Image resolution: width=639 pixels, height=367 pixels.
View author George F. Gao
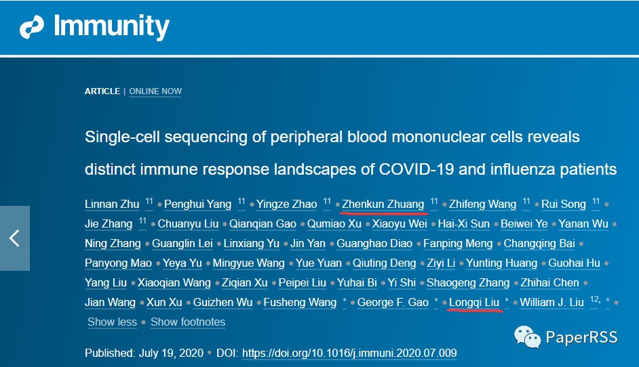click(x=393, y=302)
